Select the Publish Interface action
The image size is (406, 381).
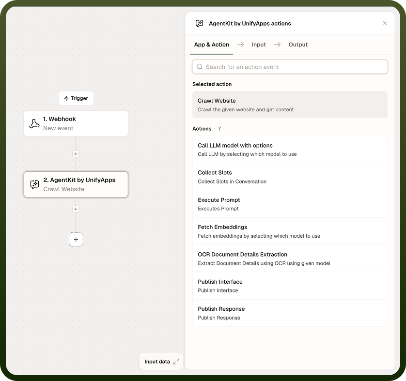coord(290,286)
